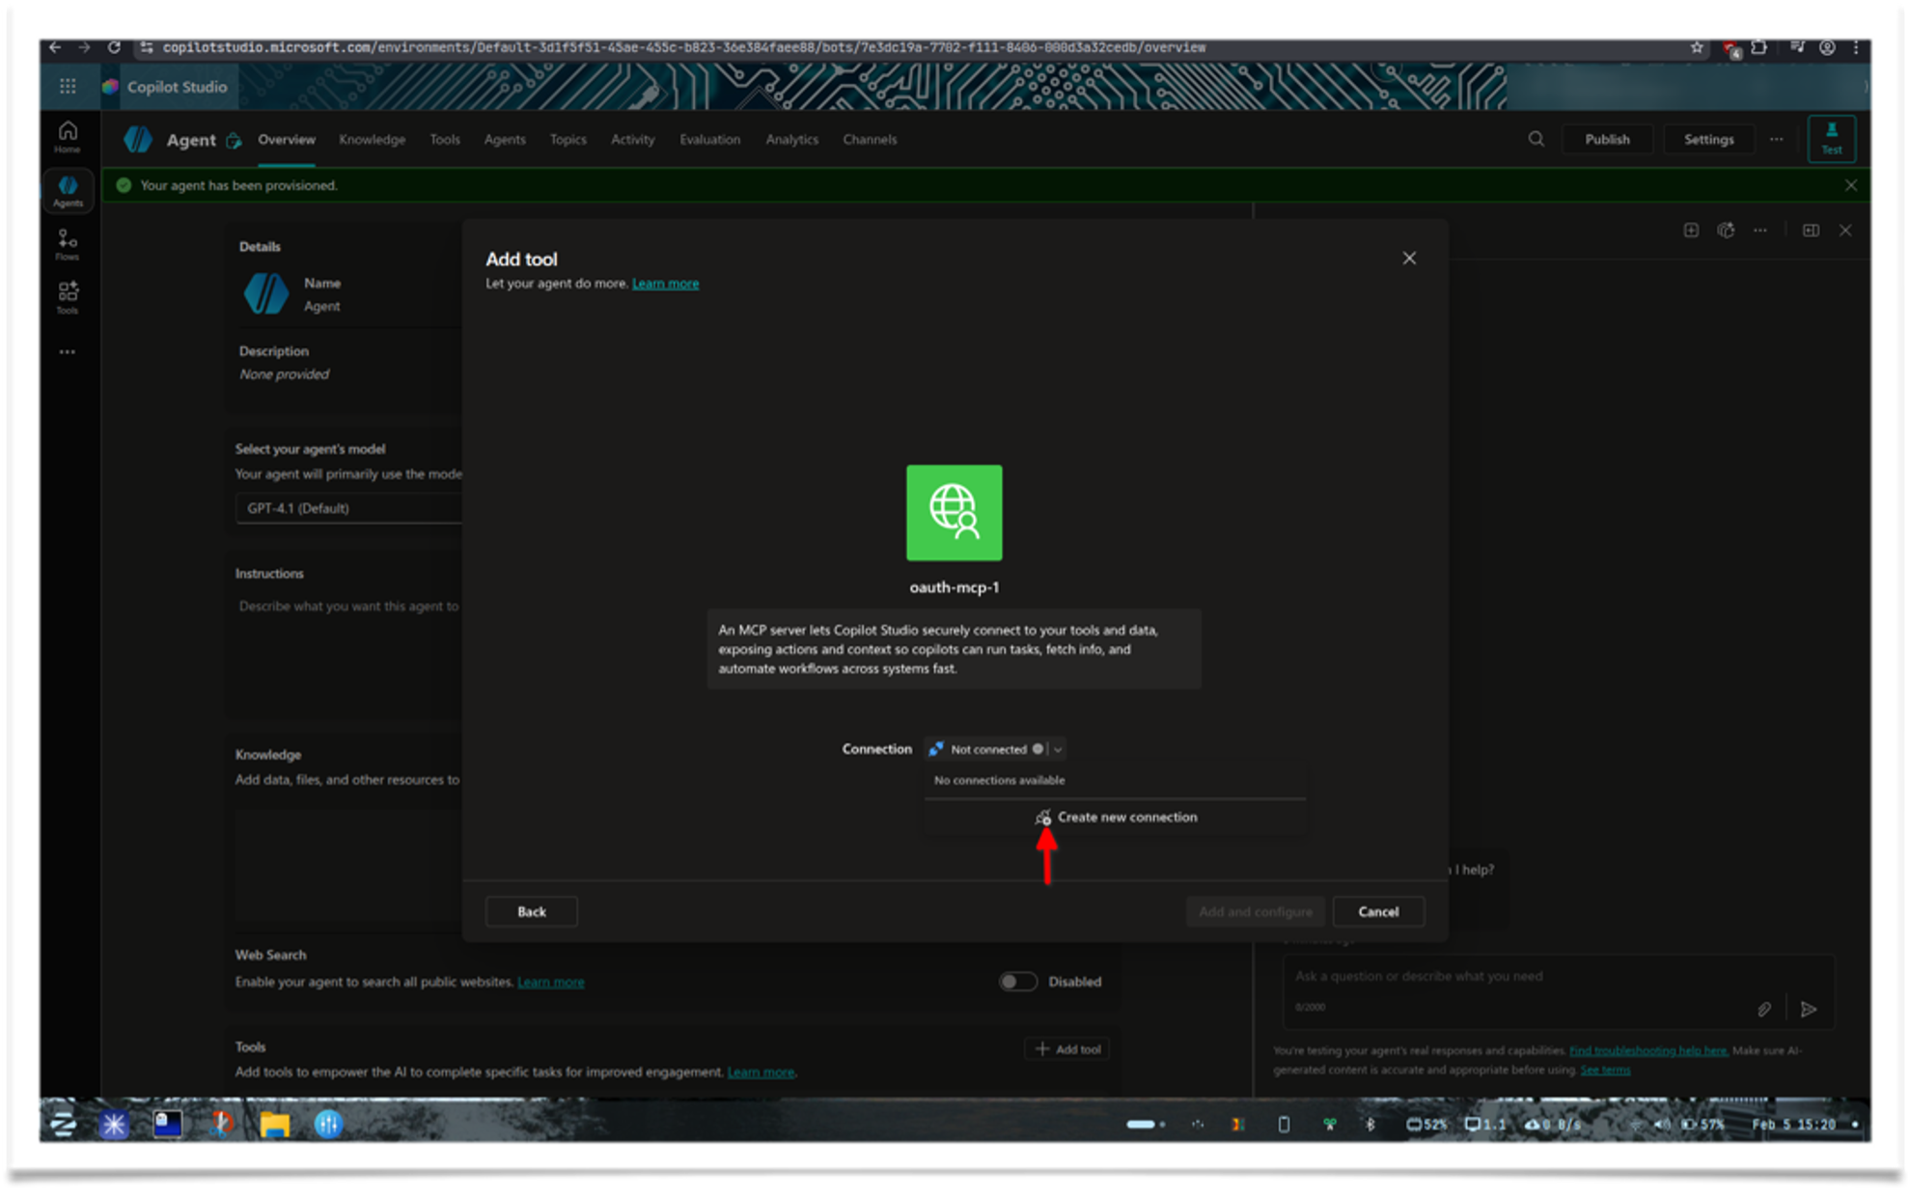Select Create new connection
1911x1198 pixels.
(1126, 817)
